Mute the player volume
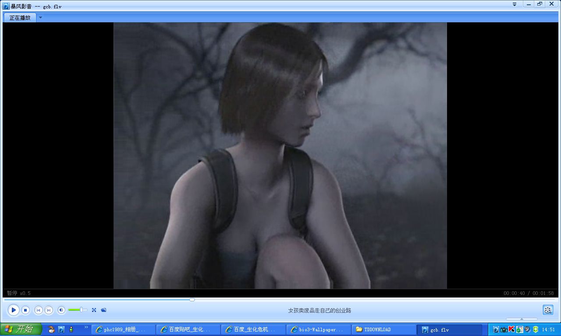Viewport: 561px width, 336px height. click(x=62, y=310)
